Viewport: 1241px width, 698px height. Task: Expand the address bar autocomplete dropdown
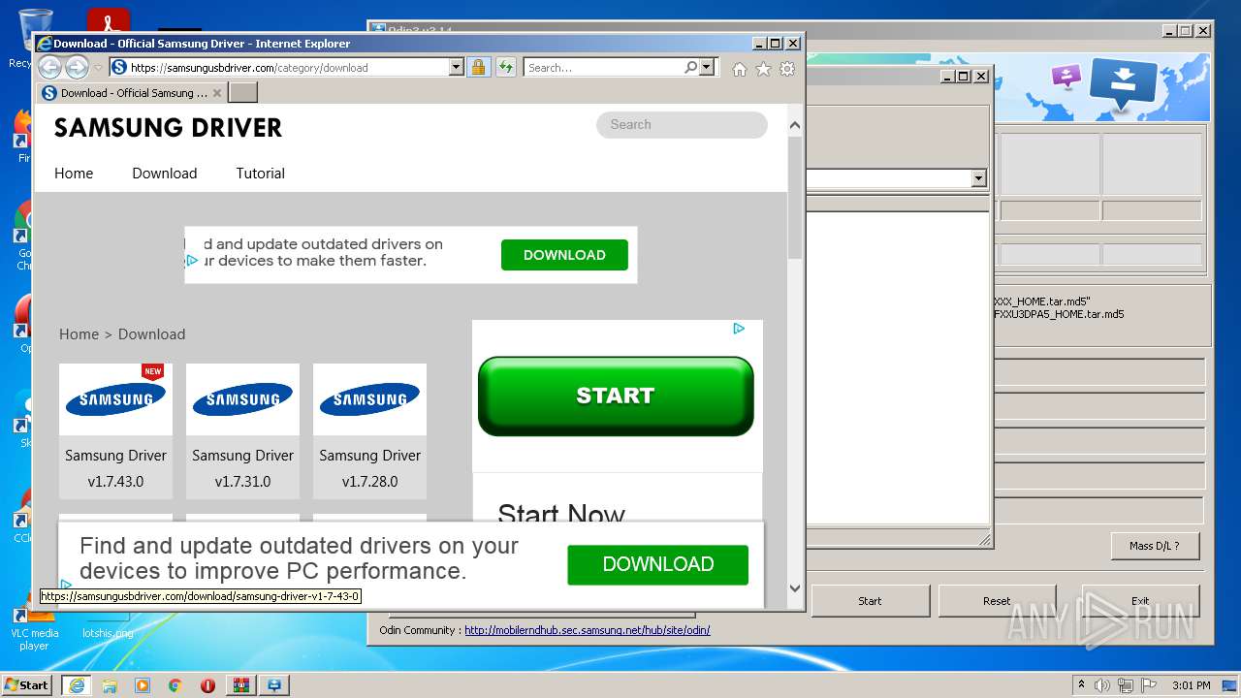point(457,67)
